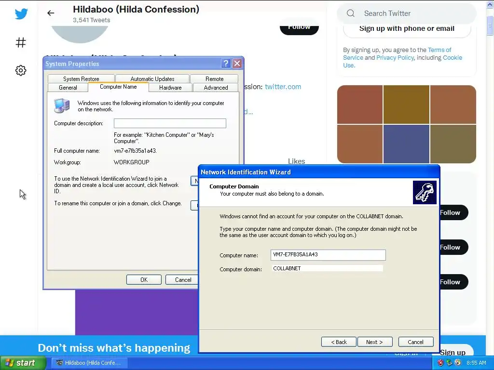Switch to the Hildaboo taskbar window
The width and height of the screenshot is (494, 370).
click(89, 363)
